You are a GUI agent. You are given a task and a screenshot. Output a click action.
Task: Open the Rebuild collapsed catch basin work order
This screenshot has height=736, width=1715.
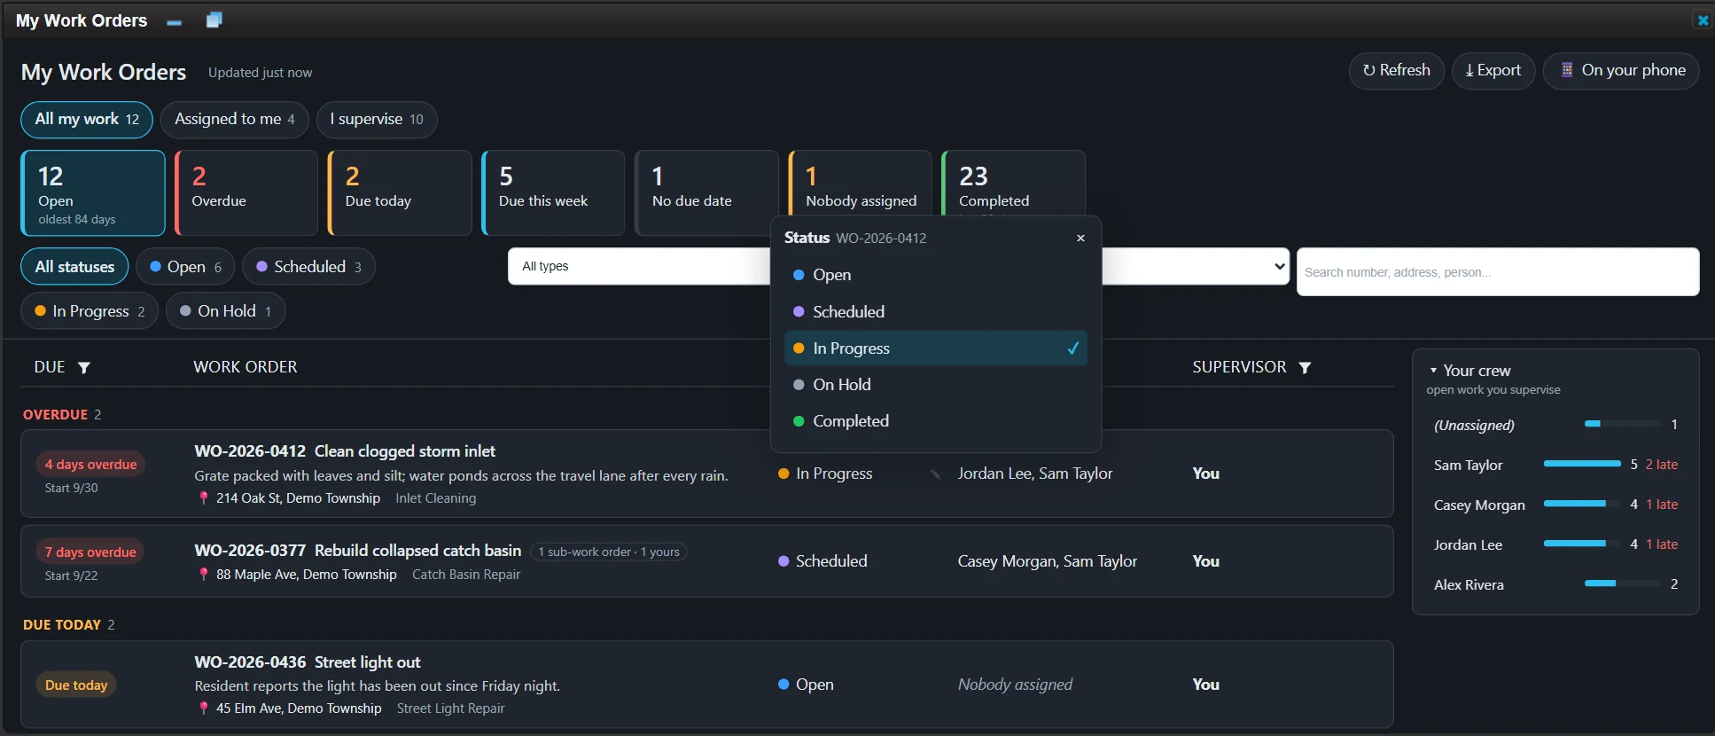point(417,551)
